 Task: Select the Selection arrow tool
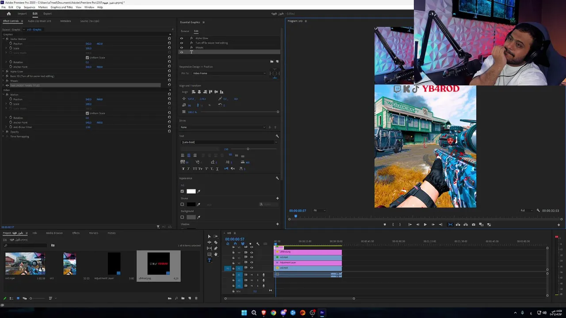coord(209,236)
